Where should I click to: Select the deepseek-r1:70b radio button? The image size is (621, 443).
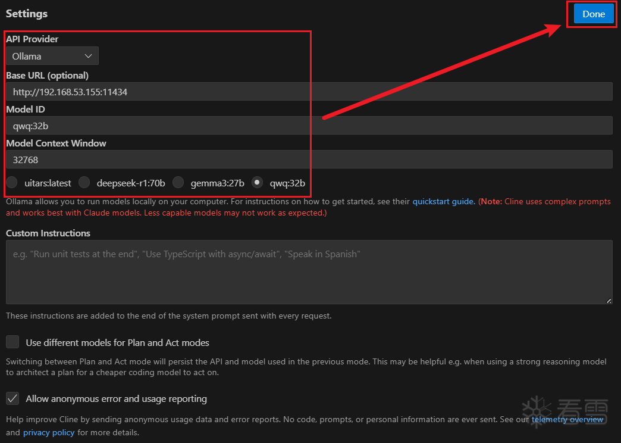point(84,182)
